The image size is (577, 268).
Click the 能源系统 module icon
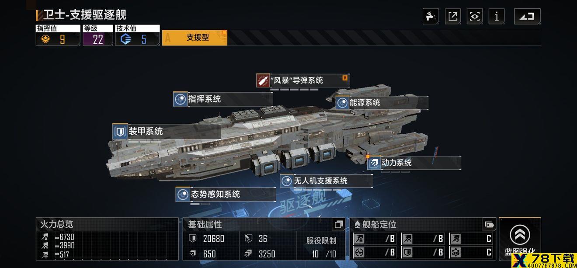342,103
